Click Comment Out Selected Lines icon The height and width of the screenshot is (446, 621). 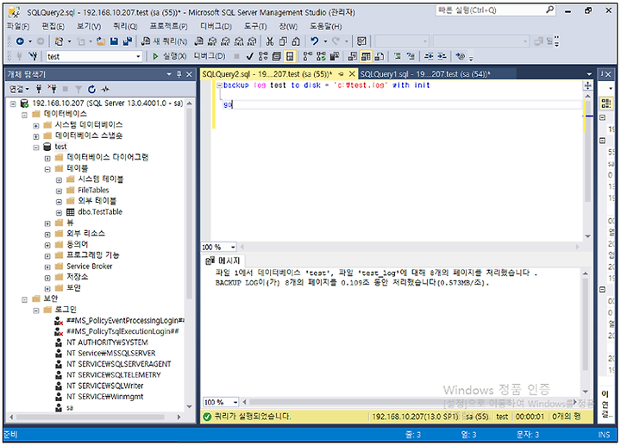point(398,57)
